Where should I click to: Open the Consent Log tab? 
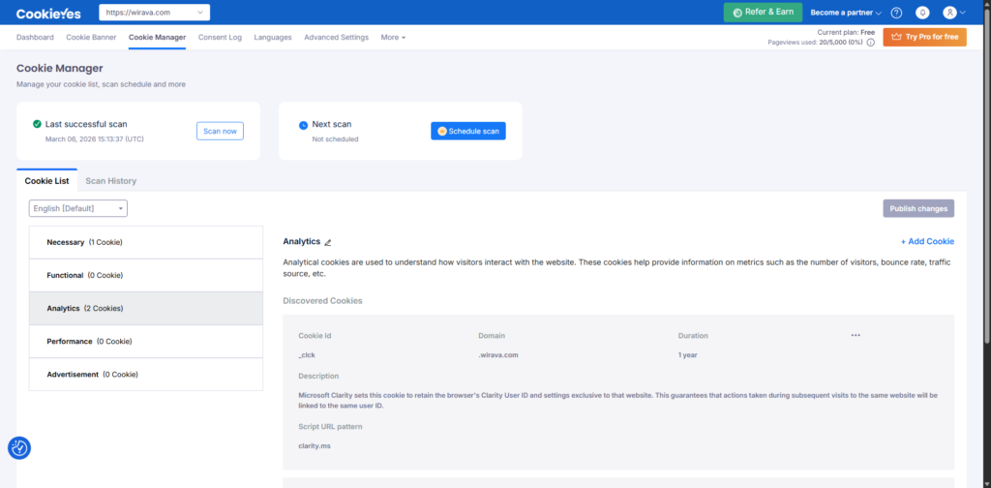[220, 38]
